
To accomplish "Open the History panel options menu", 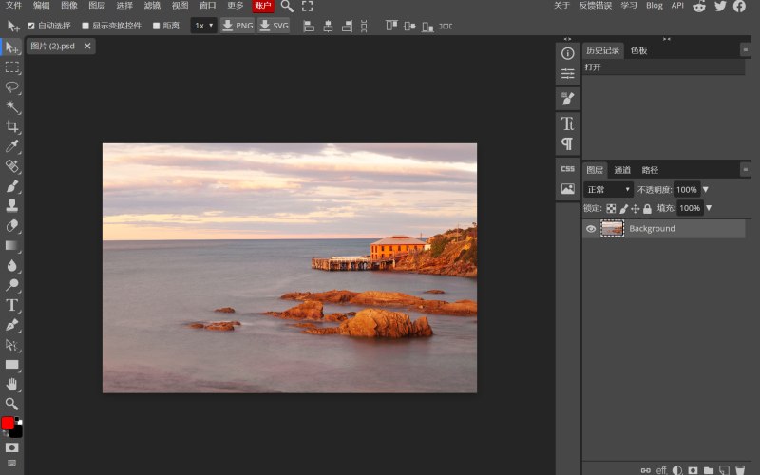I will click(x=746, y=50).
